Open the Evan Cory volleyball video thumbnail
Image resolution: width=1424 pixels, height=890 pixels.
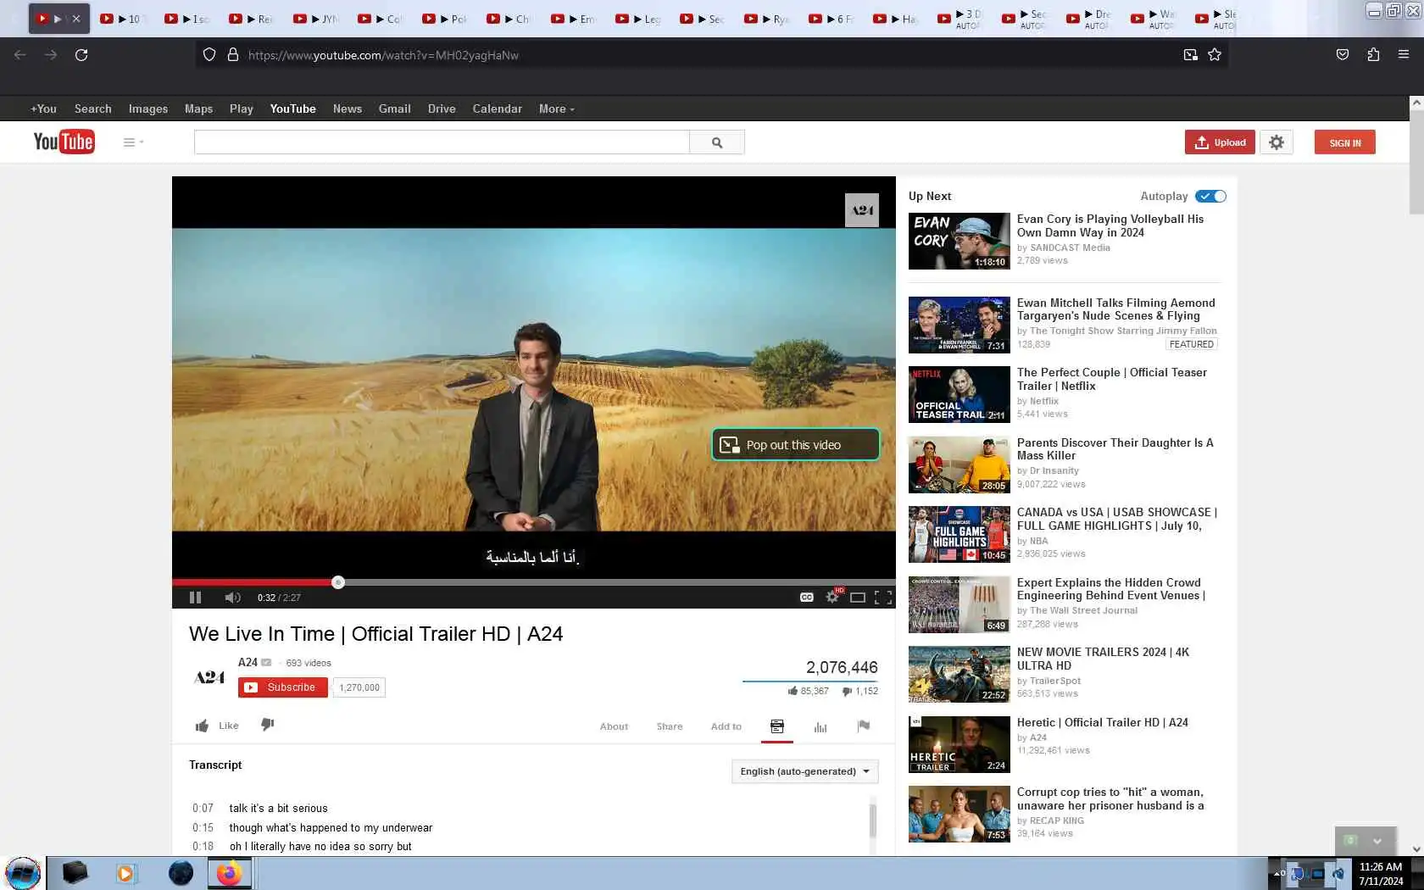tap(960, 242)
